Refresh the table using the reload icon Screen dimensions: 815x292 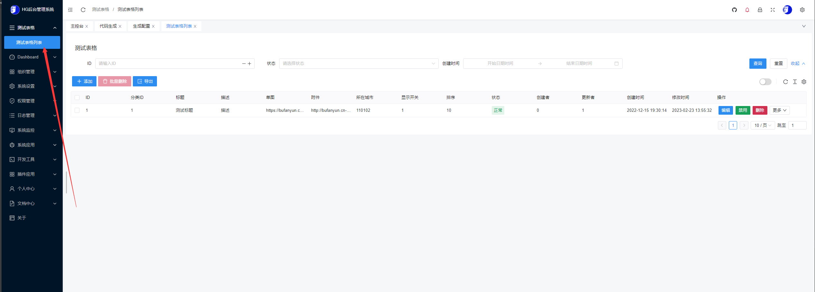click(785, 82)
